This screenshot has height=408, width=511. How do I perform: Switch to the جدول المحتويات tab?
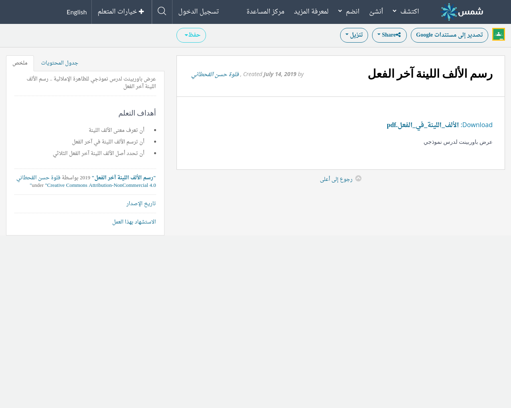[x=59, y=63]
